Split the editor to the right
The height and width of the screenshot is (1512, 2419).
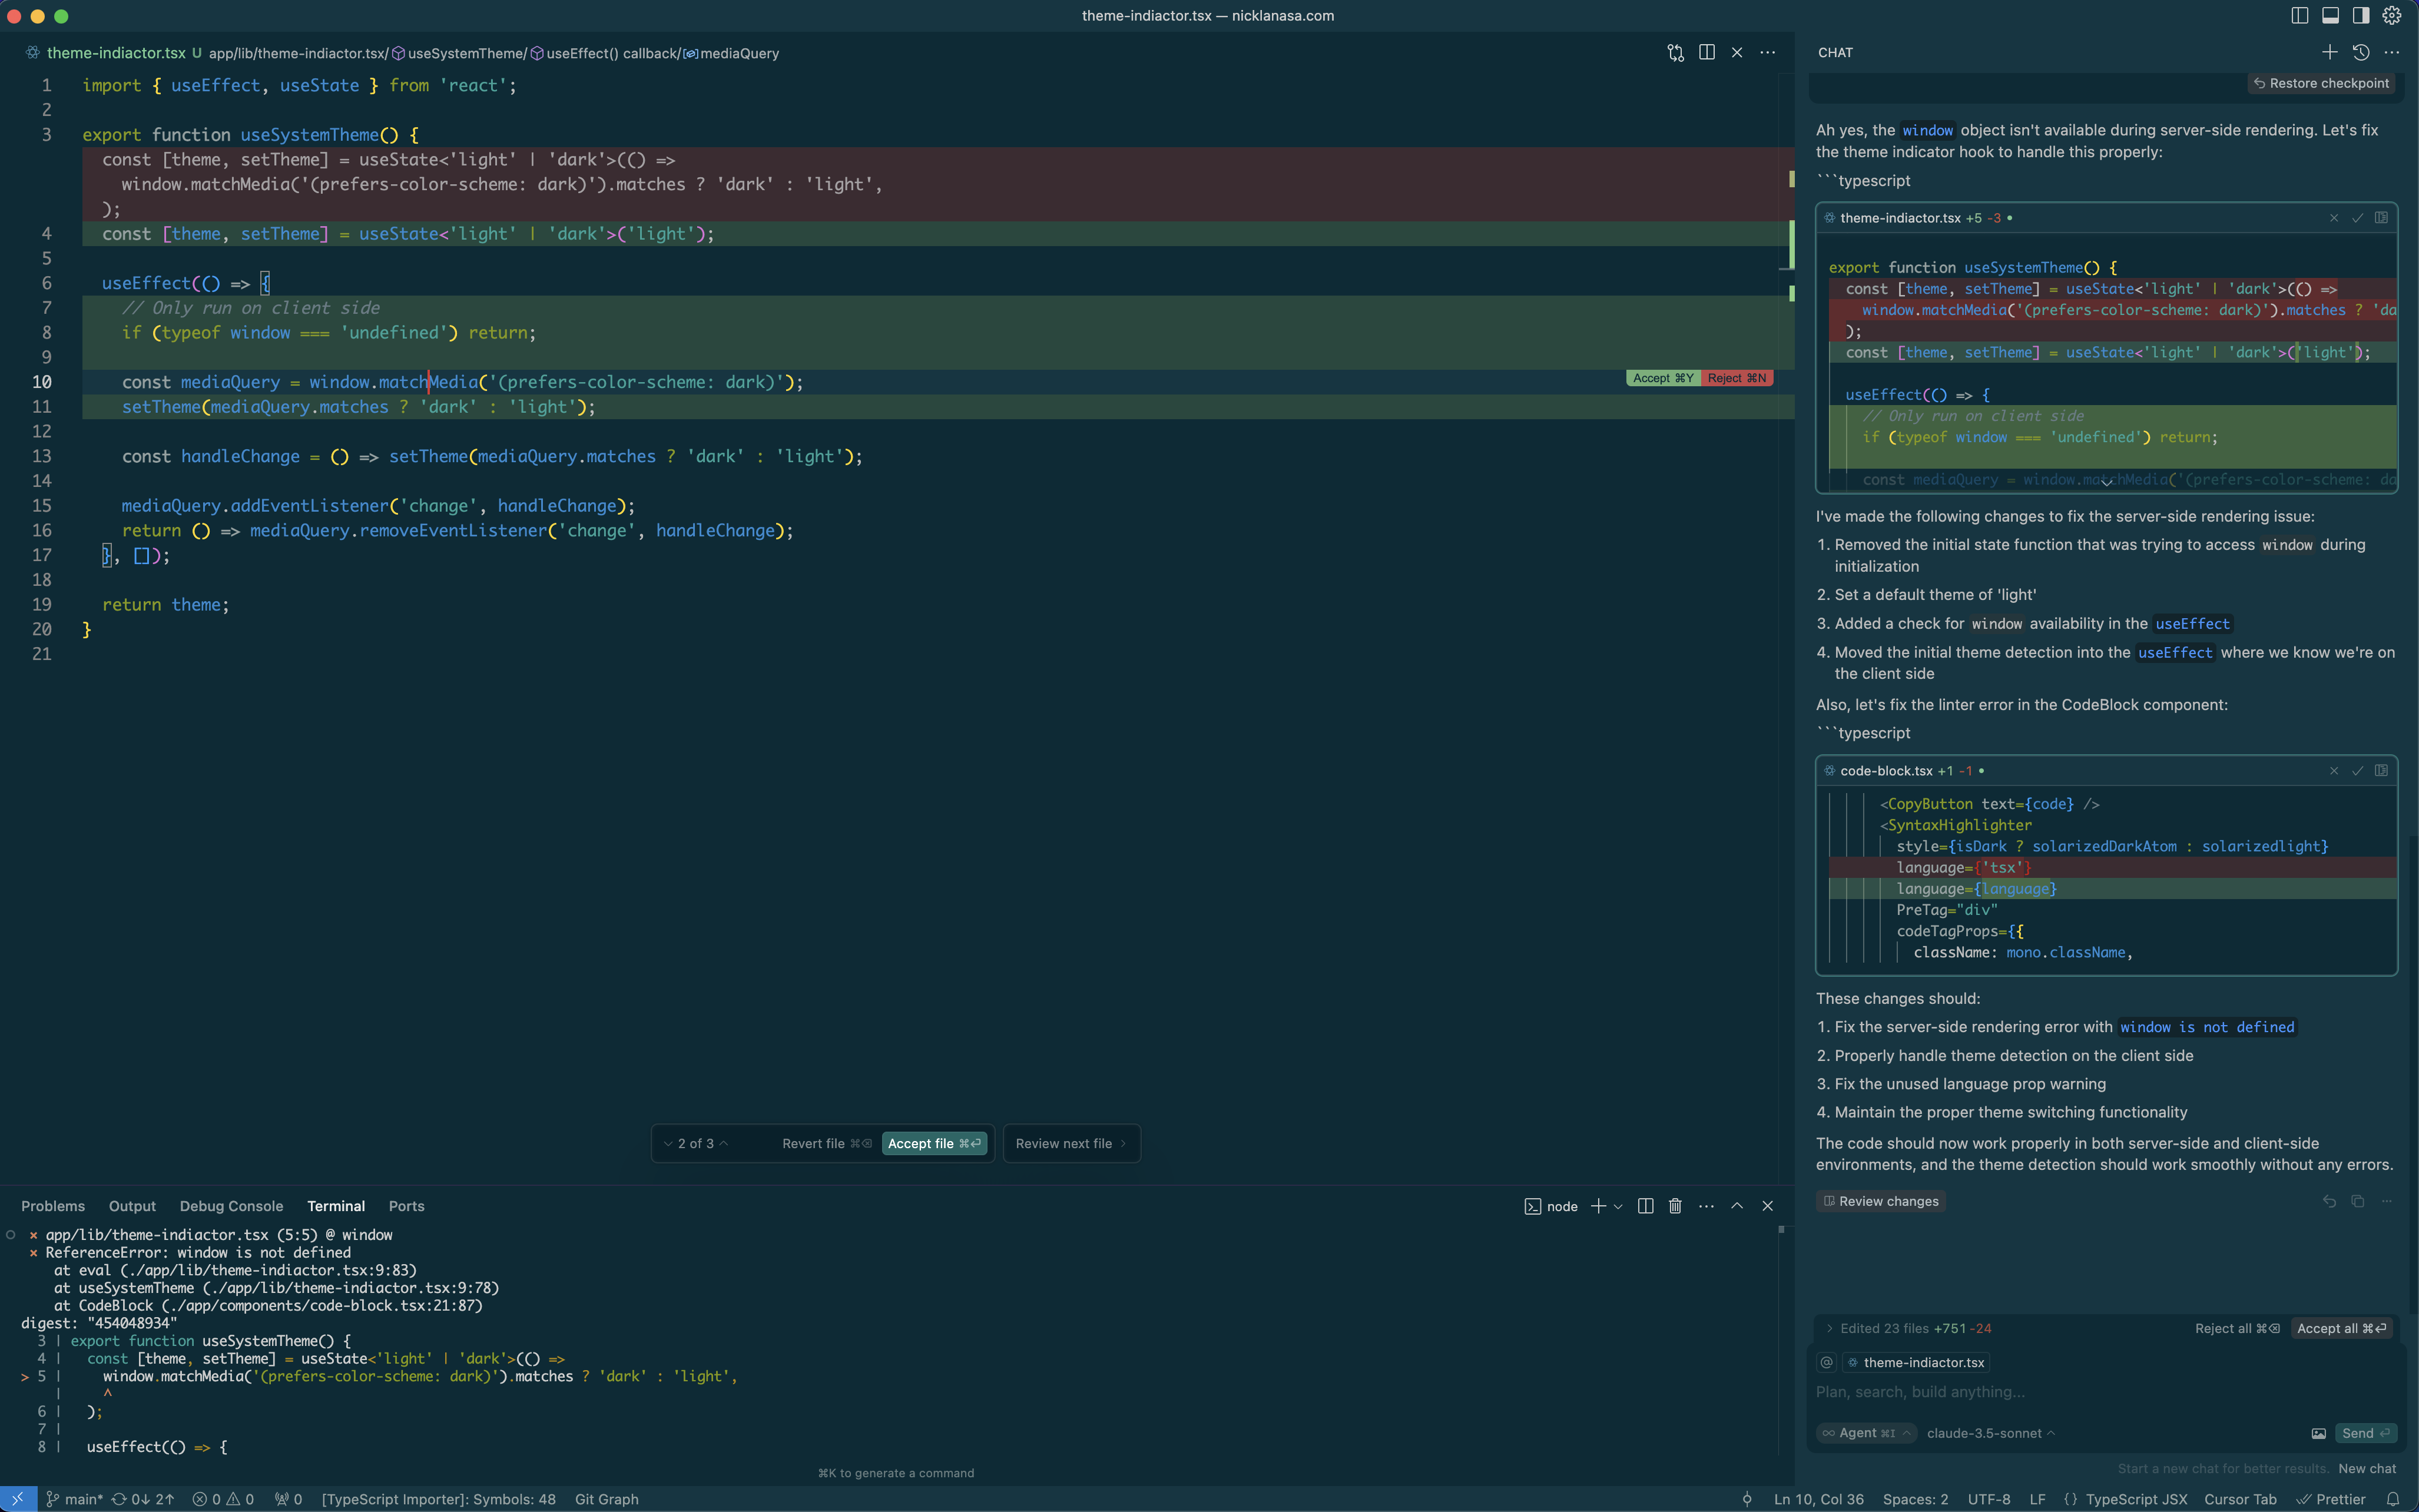pos(1707,52)
